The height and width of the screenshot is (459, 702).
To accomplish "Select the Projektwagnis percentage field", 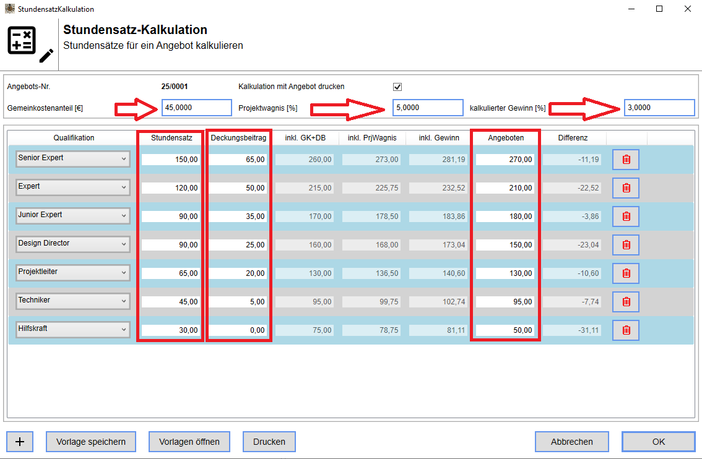I will [x=428, y=108].
